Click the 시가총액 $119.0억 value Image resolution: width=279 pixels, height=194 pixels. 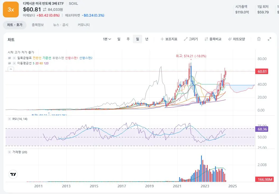242,12
